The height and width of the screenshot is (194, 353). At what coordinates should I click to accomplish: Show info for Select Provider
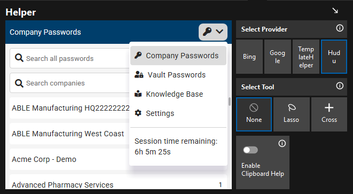click(340, 28)
